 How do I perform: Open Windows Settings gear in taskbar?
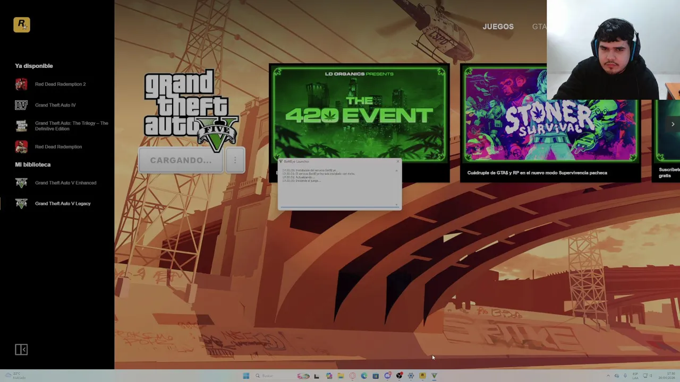pyautogui.click(x=411, y=376)
